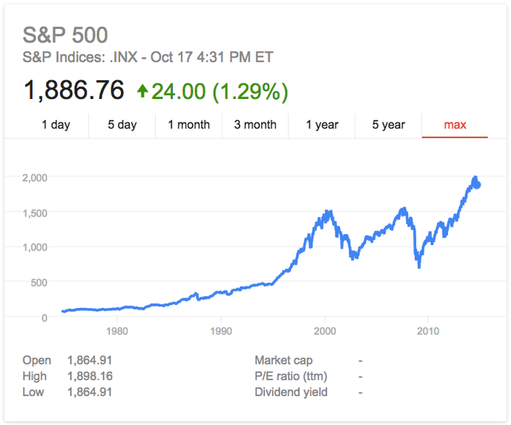Switch to the 5 year range

pos(388,125)
